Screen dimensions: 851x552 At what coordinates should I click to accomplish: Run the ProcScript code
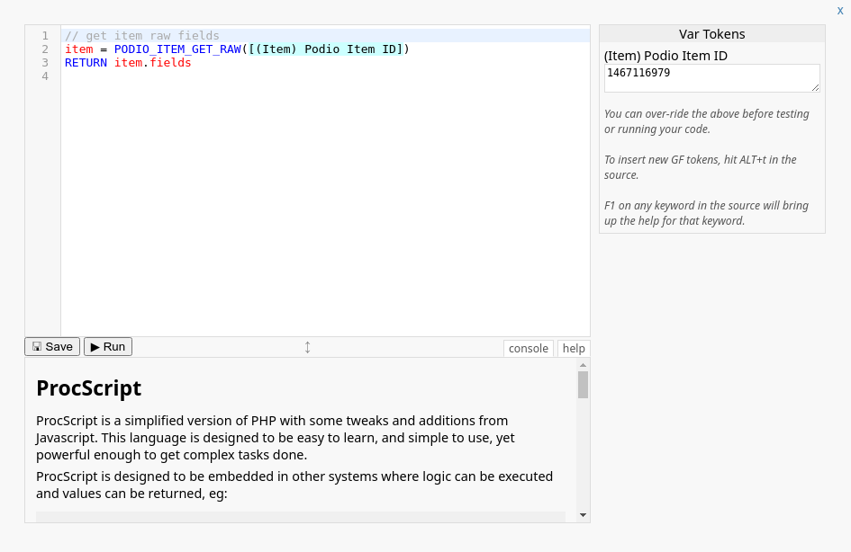[x=108, y=347]
